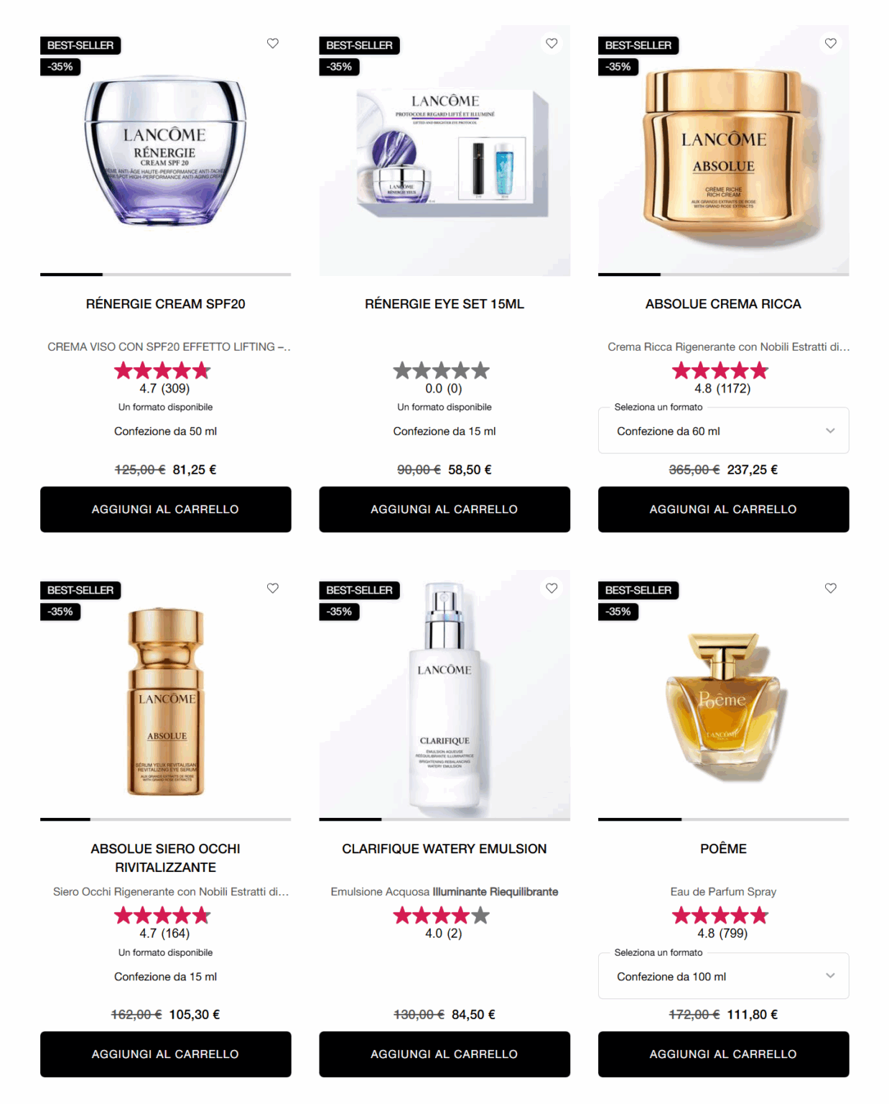Open Absolue Siero Occhi Rivitalizzante title link

(166, 858)
